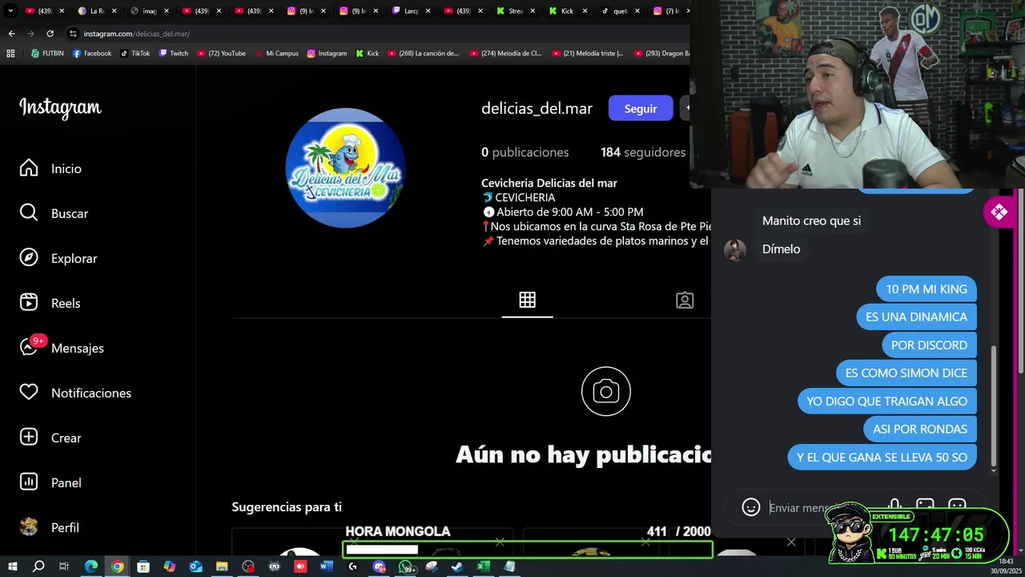
Task: Open (72) YouTube bookmark
Action: pyautogui.click(x=221, y=54)
